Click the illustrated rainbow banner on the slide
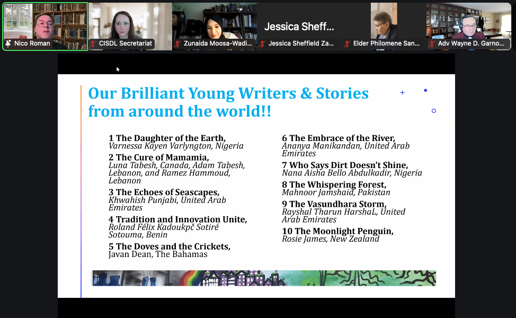The image size is (516, 318). 263,278
